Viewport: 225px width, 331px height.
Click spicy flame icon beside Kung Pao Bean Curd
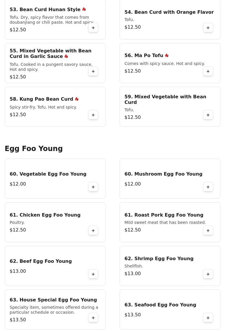(77, 99)
